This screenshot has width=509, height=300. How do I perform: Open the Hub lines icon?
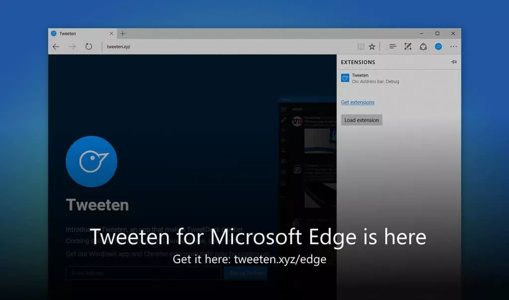pyautogui.click(x=393, y=46)
